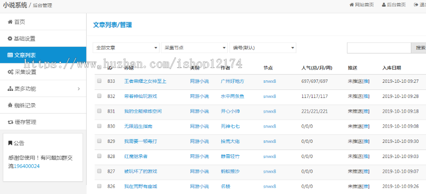This screenshot has width=426, height=194.
Task: Click the 搜索 search button
Action: pyautogui.click(x=419, y=48)
